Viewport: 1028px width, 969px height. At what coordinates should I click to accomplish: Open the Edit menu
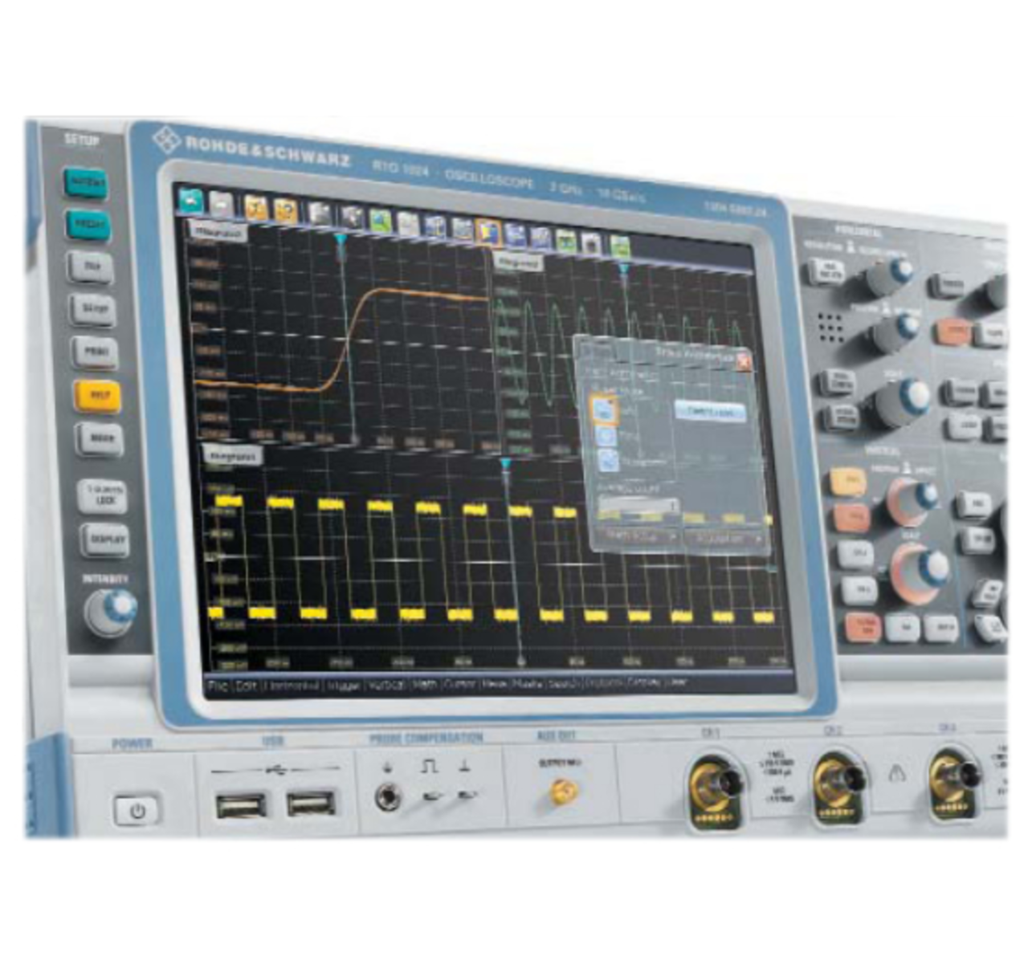245,686
